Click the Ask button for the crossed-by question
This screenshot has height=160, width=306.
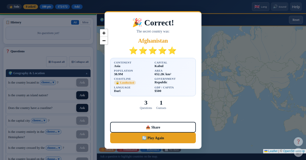click(x=82, y=148)
